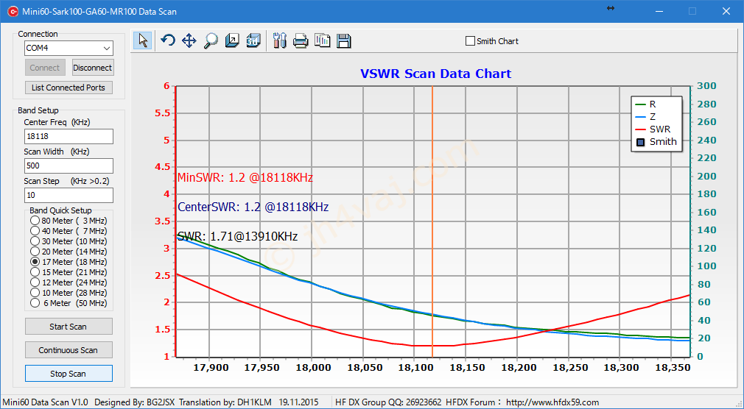The image size is (744, 409).
Task: Click the undo/reset rotation icon
Action: (x=167, y=40)
